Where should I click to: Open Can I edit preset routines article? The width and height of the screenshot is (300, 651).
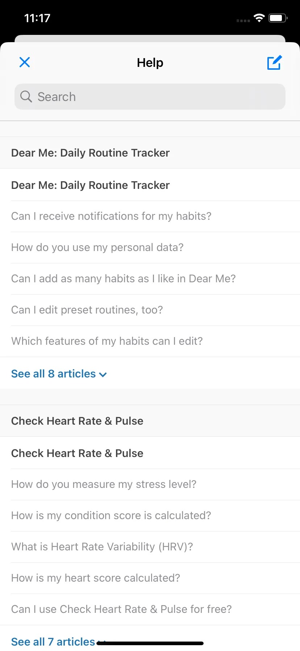tap(150, 310)
